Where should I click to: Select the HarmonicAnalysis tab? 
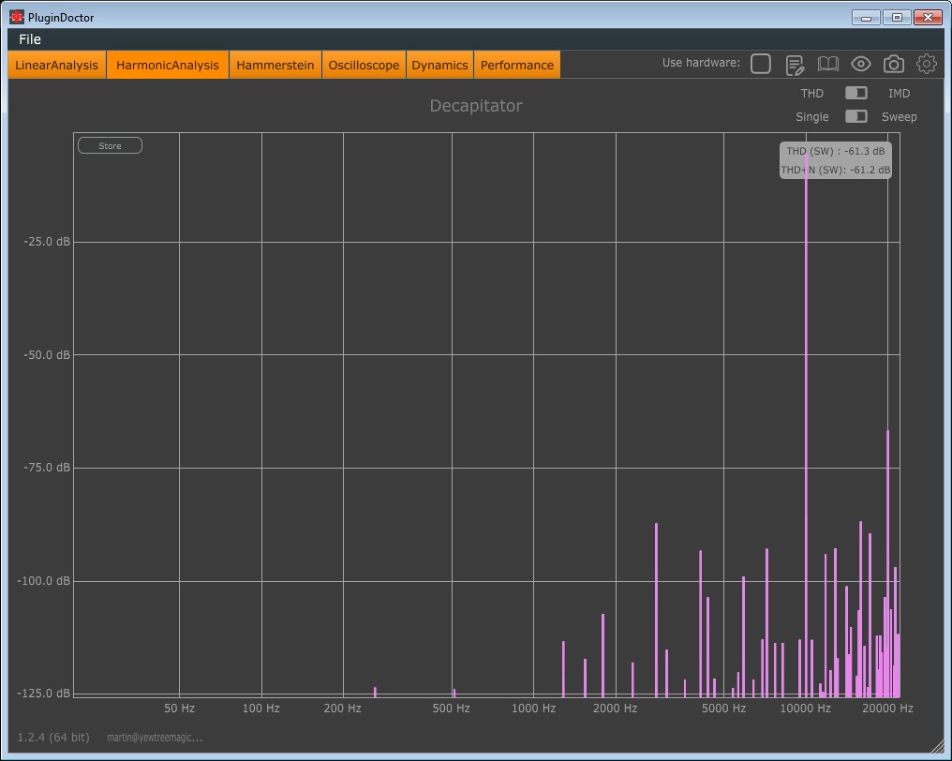[x=168, y=66]
